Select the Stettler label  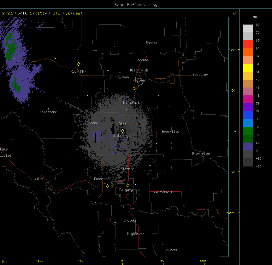click(200, 75)
